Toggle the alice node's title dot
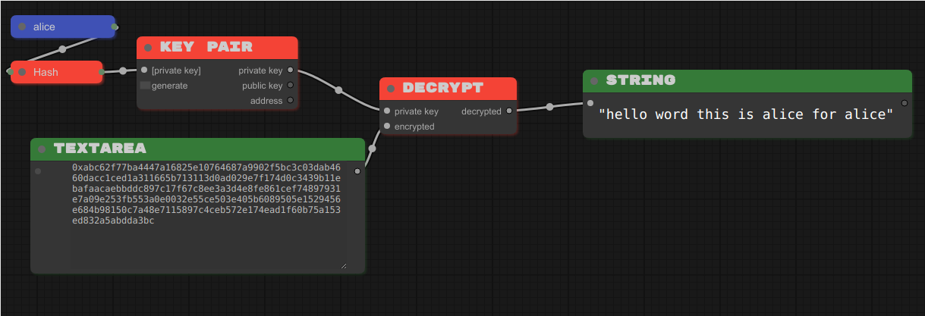This screenshot has width=925, height=316. [22, 27]
